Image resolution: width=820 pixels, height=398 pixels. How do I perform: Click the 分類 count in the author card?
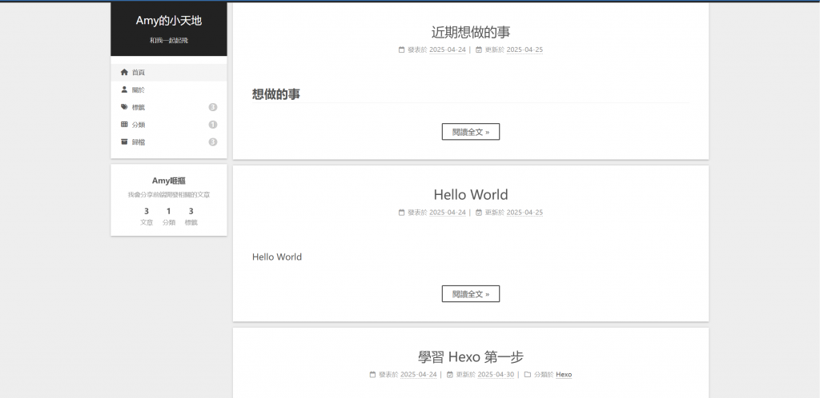(x=168, y=216)
